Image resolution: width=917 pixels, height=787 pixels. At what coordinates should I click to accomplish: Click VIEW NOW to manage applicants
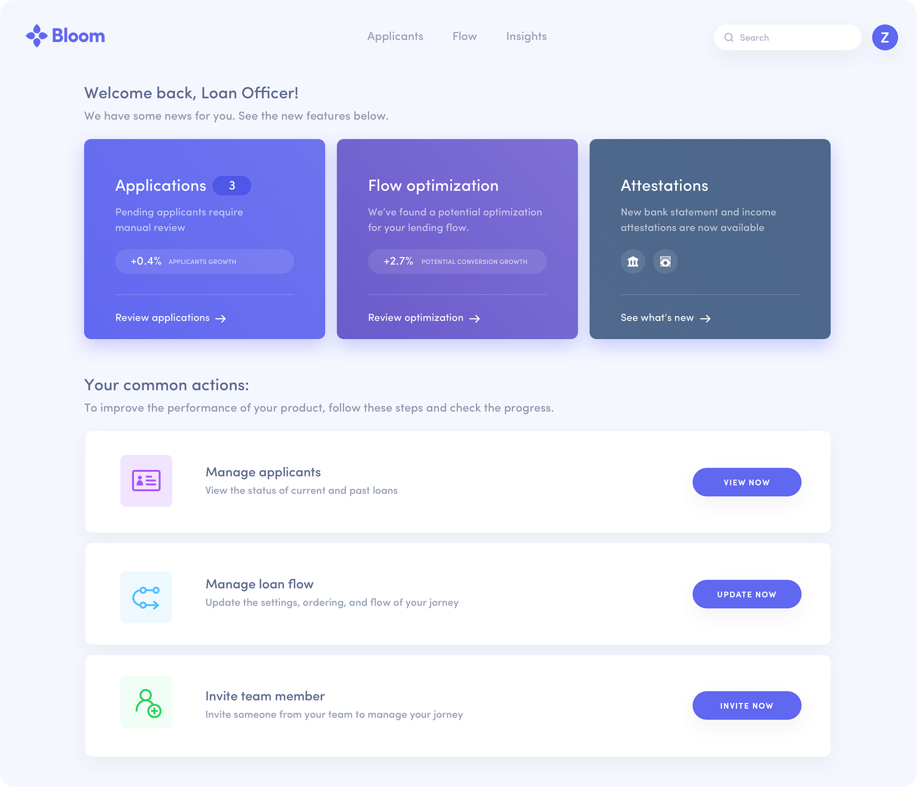tap(746, 482)
